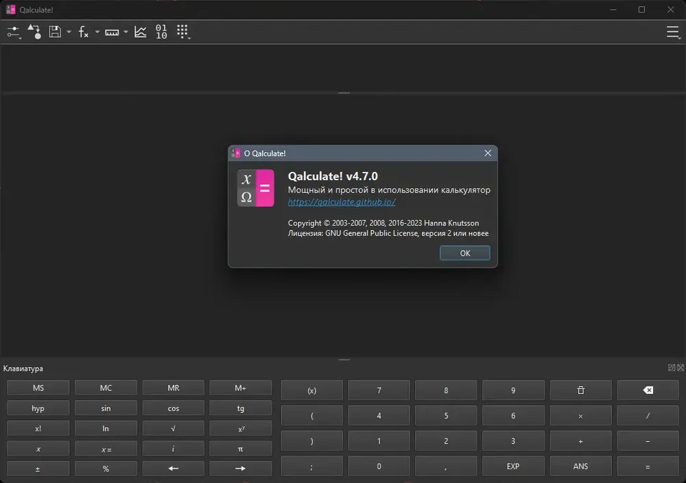Image resolution: width=686 pixels, height=483 pixels.
Task: Click the convert units toolbar icon
Action: coord(34,32)
